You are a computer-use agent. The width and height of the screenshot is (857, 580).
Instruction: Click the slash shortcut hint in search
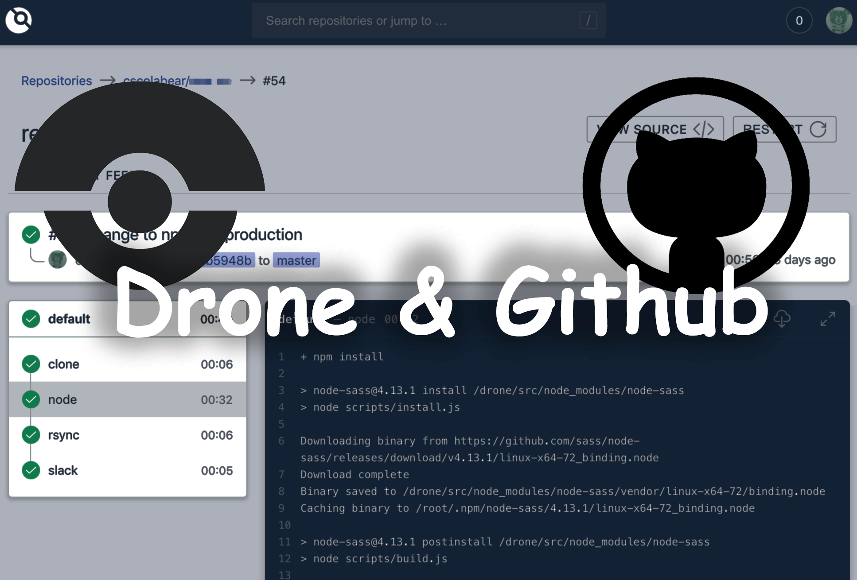coord(588,20)
